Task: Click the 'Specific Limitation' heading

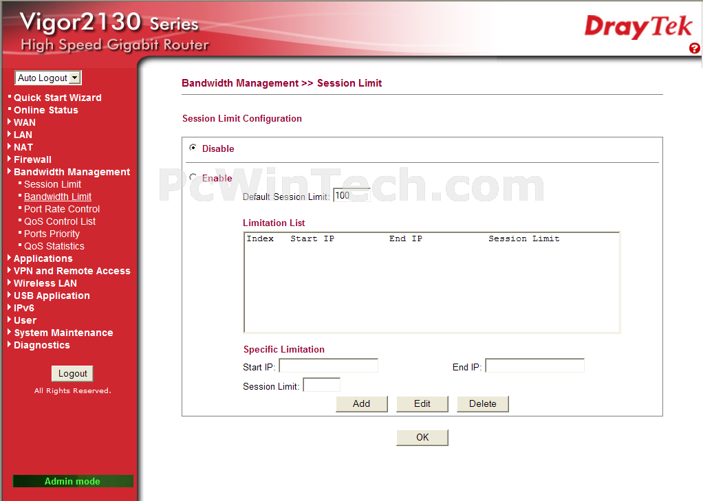Action: point(284,350)
